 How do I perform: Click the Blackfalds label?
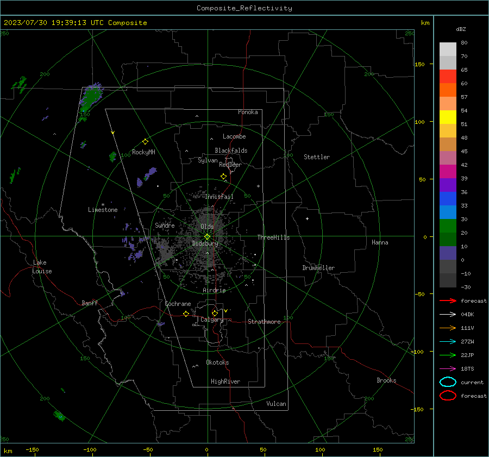(x=231, y=151)
